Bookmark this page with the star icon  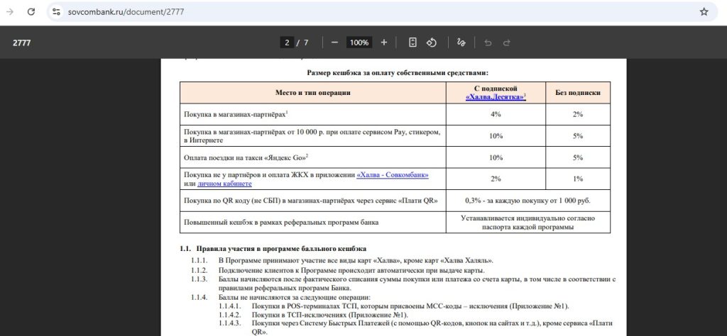click(704, 12)
